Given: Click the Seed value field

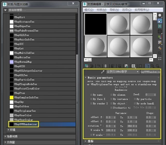Looking at the screenshot, I should 149,95.
